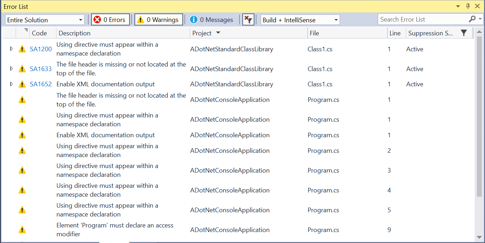Toggle the 0 Warnings filter button

(158, 19)
